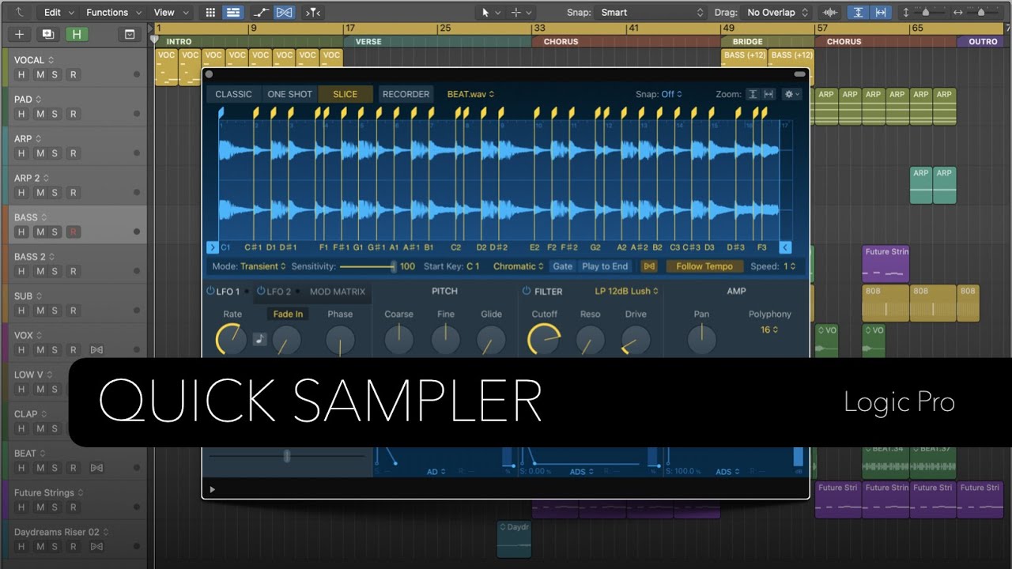The image size is (1012, 569).
Task: Show the grid view icon
Action: (x=210, y=12)
